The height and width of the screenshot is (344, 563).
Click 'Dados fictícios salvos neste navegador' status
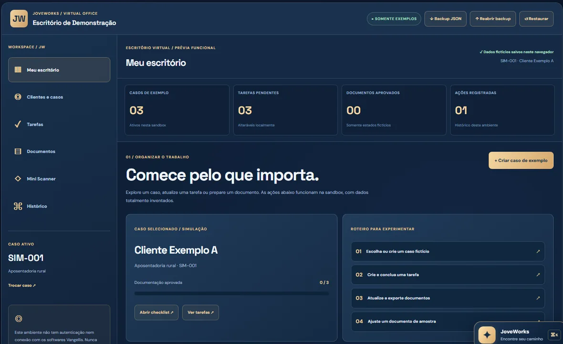pos(516,52)
